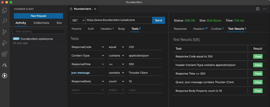Open the Search magnifier in activity bar
The height and width of the screenshot is (107, 270).
click(x=5, y=21)
